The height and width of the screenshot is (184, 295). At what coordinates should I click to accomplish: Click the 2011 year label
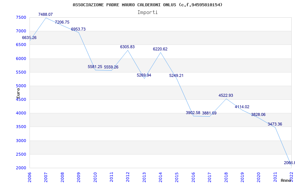111,177
